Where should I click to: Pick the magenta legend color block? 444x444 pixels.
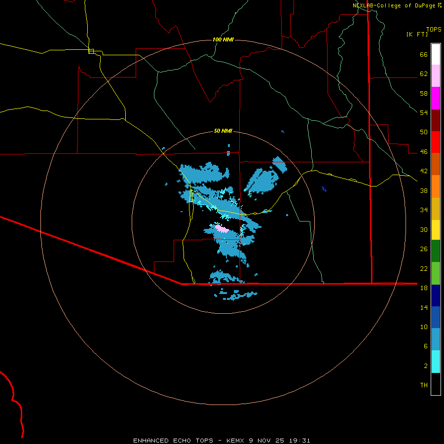(436, 98)
